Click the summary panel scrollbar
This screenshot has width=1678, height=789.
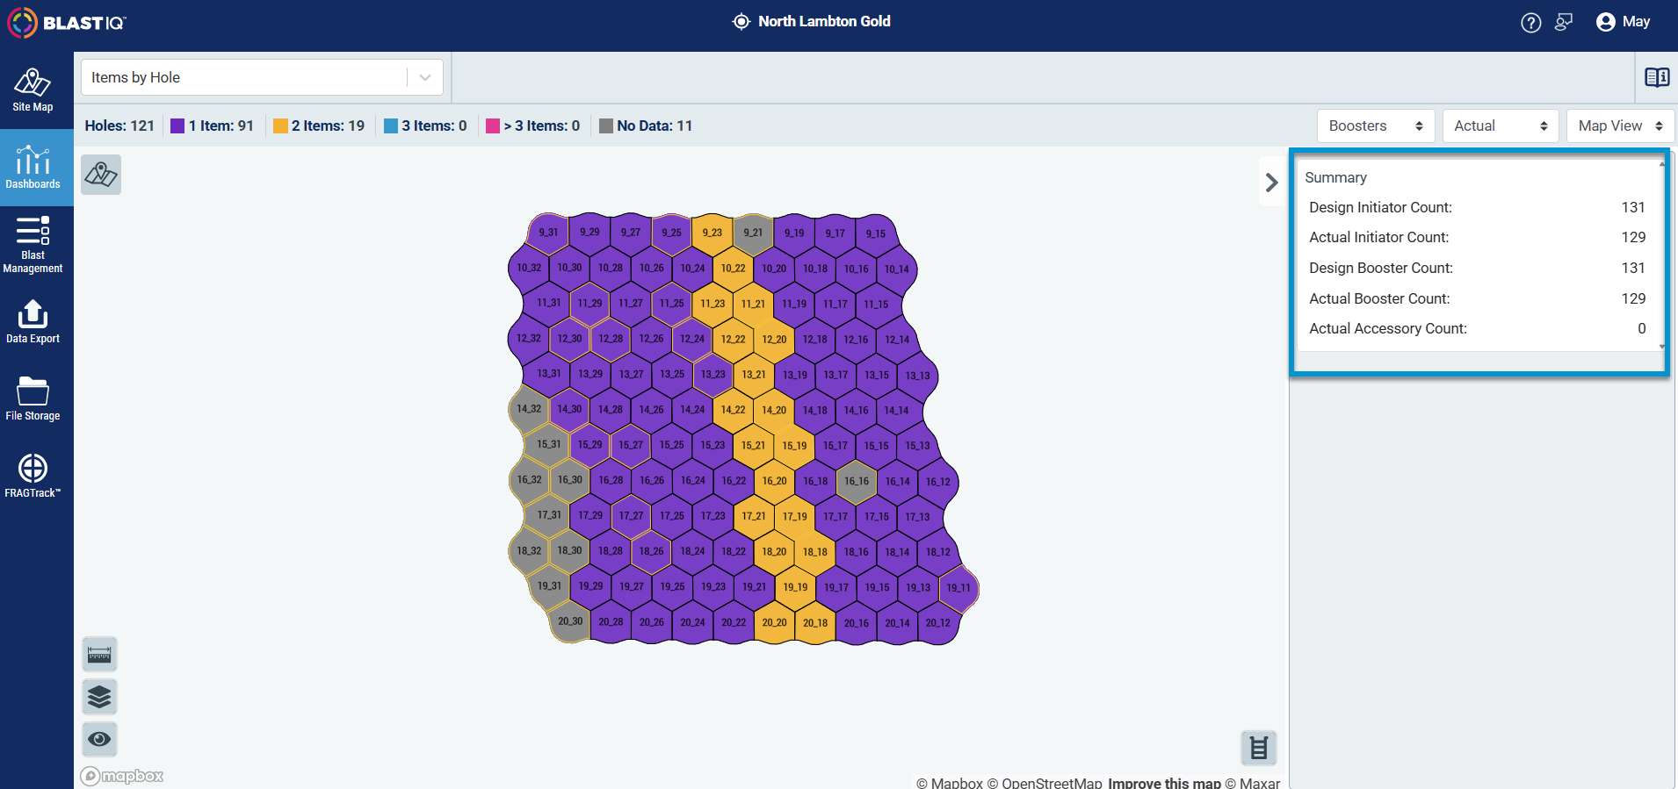1661,255
